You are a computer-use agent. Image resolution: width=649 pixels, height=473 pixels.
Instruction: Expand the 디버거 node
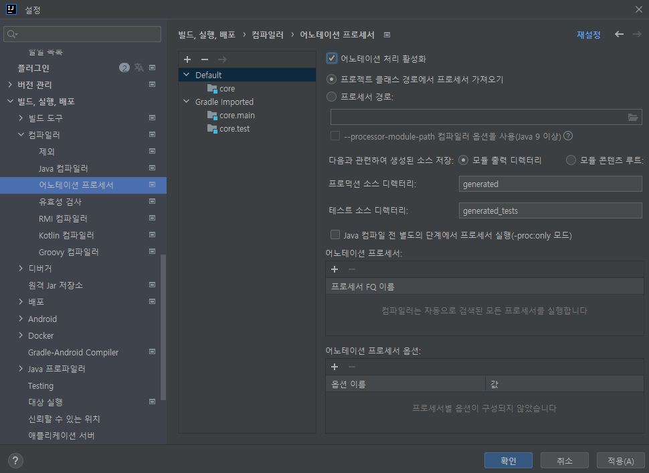coord(21,269)
